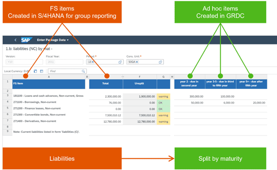Click the Unsplit cell 1,900,000.00
Viewport: 277px width, 170px height.
(x=140, y=97)
